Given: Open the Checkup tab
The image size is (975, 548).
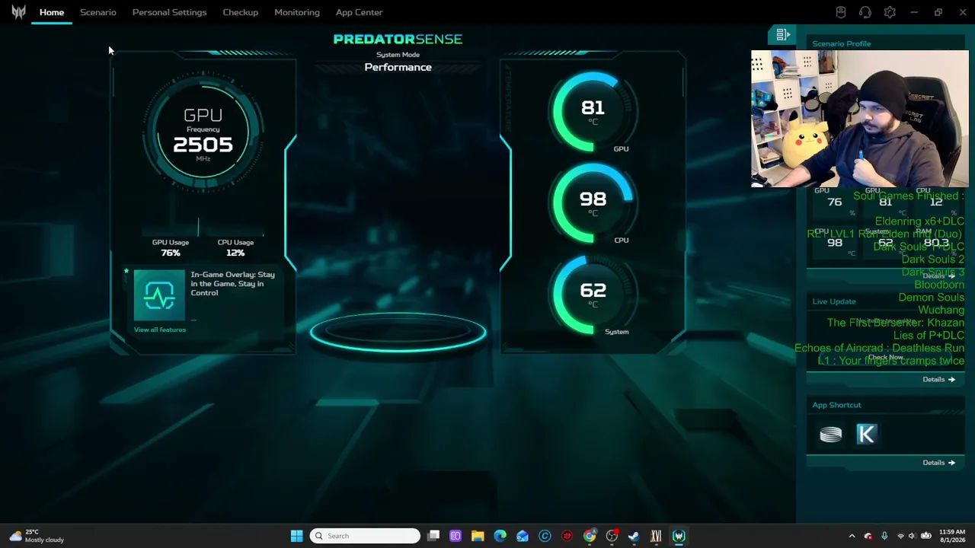Looking at the screenshot, I should pyautogui.click(x=240, y=12).
